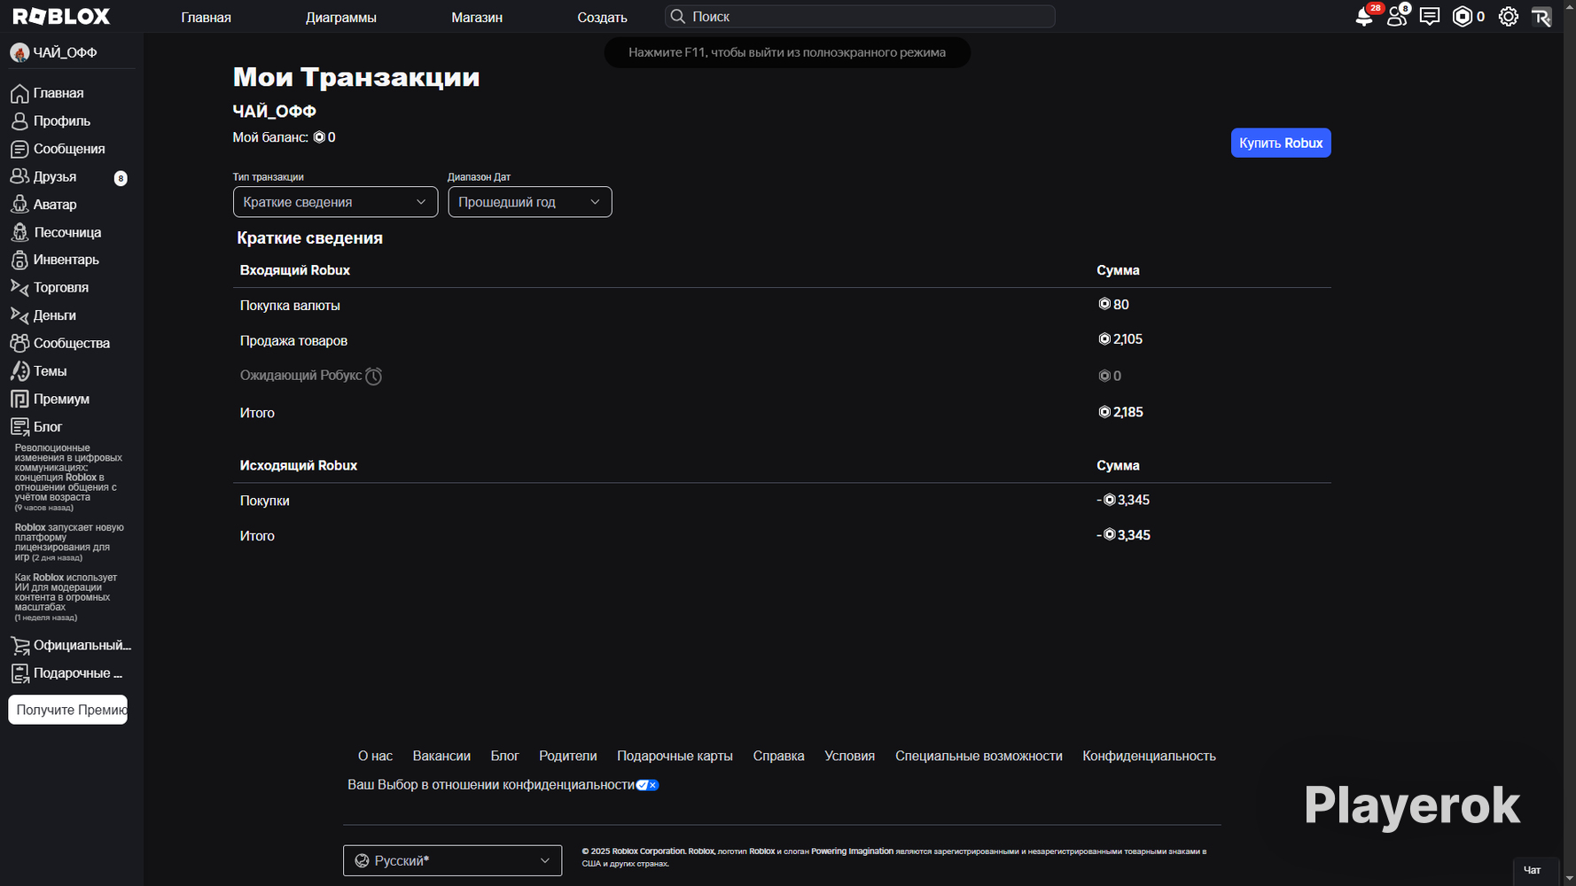
Task: Click the Песочница icon in sidebar
Action: click(x=20, y=232)
